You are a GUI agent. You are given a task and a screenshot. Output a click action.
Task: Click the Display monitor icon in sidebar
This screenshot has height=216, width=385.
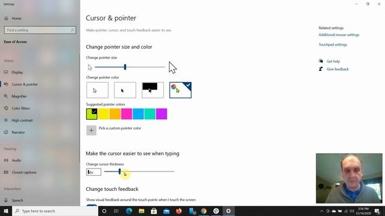pyautogui.click(x=6, y=72)
